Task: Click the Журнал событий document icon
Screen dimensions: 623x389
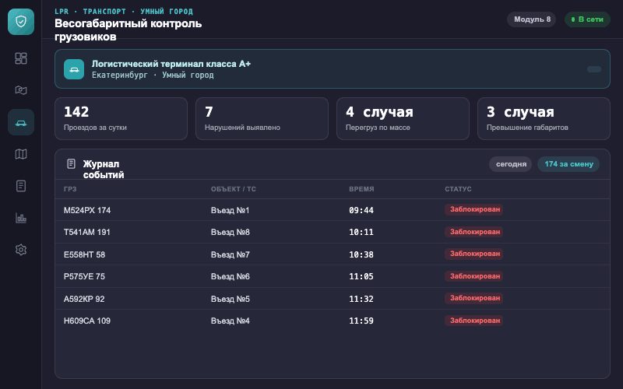Action: coord(71,163)
